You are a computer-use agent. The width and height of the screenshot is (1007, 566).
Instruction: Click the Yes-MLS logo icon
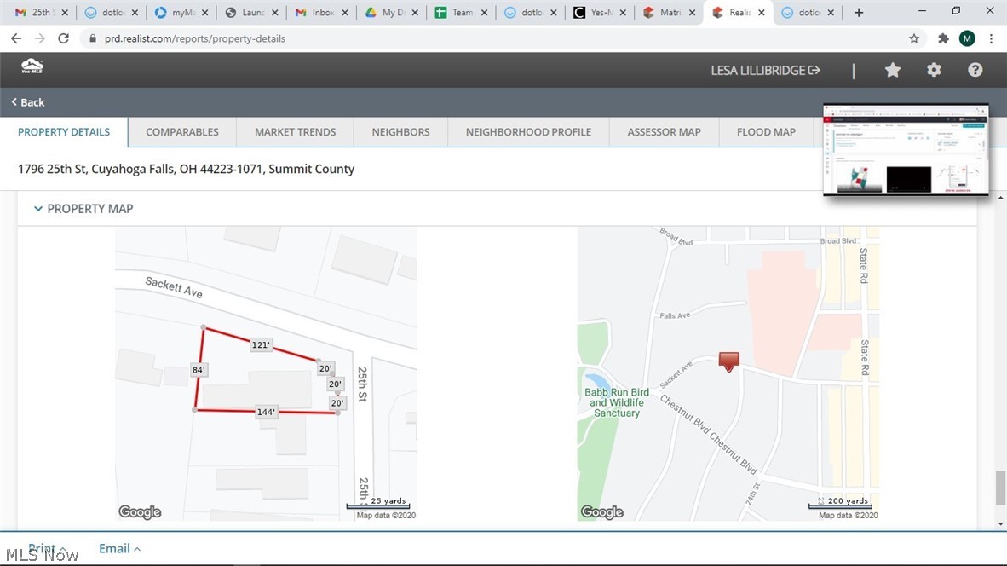pos(32,67)
